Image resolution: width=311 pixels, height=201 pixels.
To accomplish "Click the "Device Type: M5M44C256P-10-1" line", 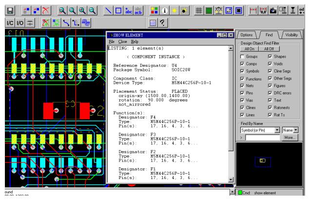I will [162, 83].
